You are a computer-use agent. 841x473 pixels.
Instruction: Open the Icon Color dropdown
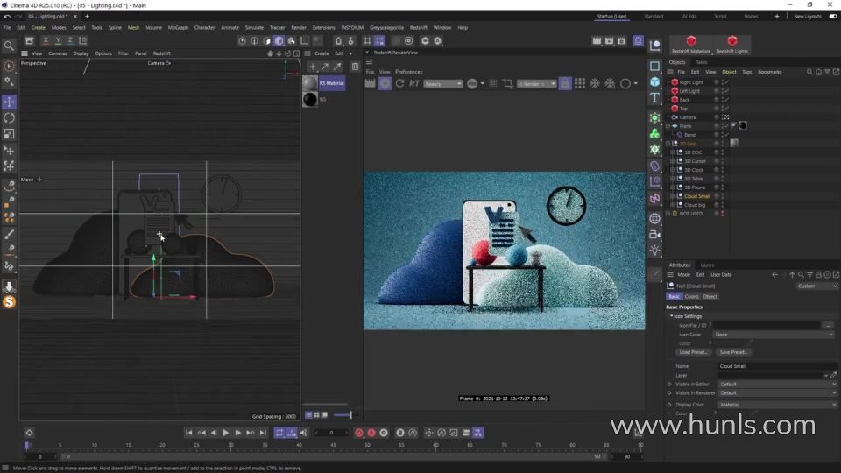[x=774, y=335]
